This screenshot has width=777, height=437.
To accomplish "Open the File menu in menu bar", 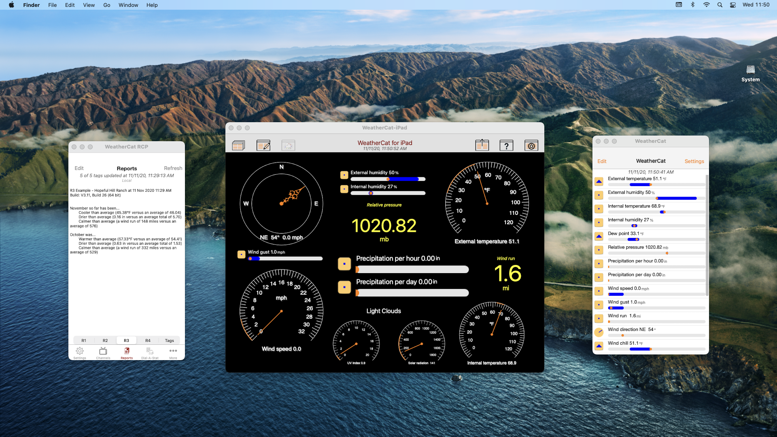I will coord(53,5).
